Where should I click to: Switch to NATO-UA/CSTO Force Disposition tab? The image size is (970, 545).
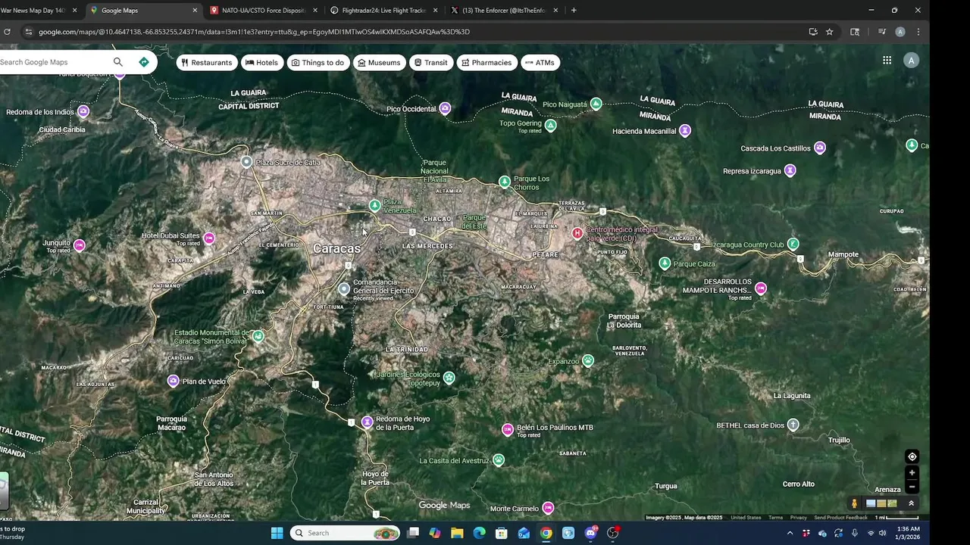264,11
